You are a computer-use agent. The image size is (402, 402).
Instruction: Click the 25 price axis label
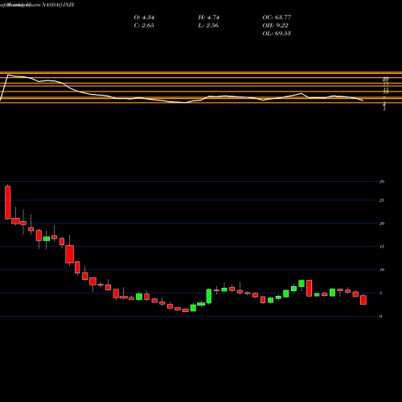(382, 200)
